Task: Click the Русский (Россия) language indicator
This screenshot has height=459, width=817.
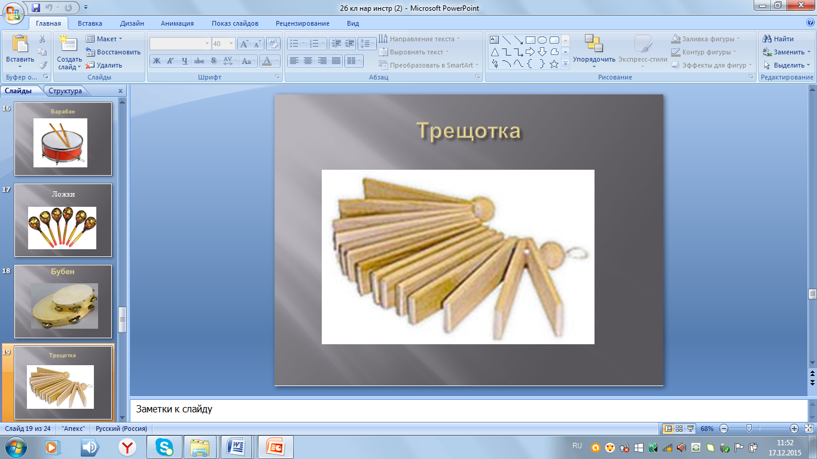Action: [121, 429]
